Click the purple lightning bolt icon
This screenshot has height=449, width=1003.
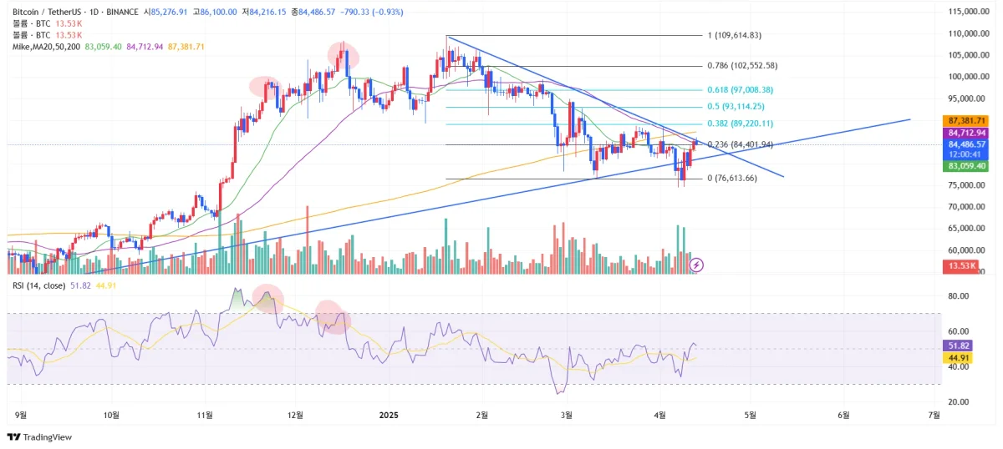click(x=697, y=265)
